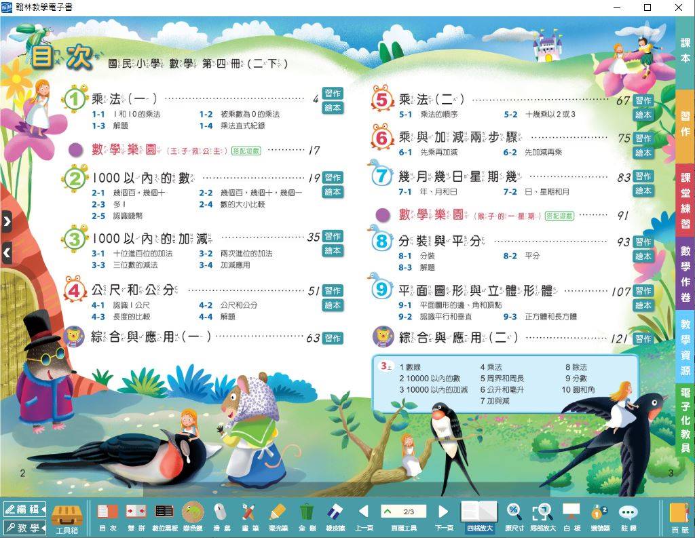Open 習作 for unit 4 公尺和公分
The width and height of the screenshot is (695, 538).
(333, 291)
